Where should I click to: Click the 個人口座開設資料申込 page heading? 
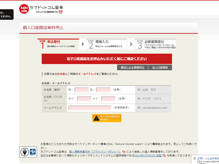click(x=43, y=28)
